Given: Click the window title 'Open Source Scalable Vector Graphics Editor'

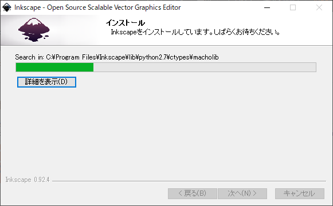Looking at the screenshot, I should pos(114,7).
